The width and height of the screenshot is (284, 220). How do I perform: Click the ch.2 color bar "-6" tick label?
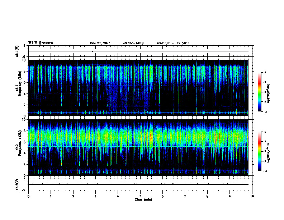tap(265, 132)
